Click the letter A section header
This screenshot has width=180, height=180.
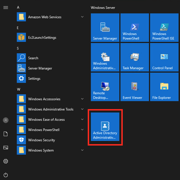pyautogui.click(x=18, y=7)
